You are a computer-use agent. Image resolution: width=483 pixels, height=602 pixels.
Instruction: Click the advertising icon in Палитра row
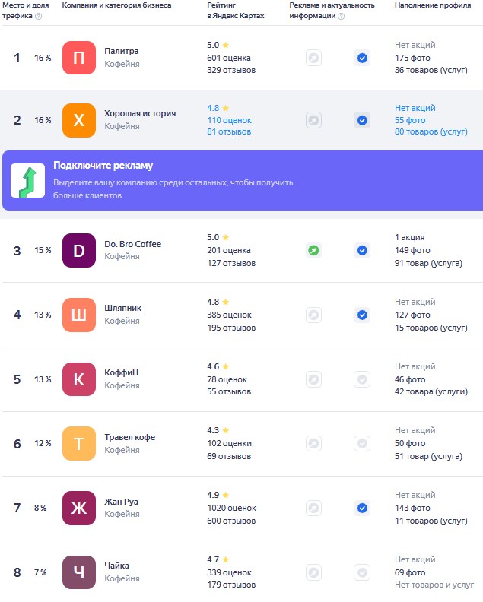click(313, 58)
